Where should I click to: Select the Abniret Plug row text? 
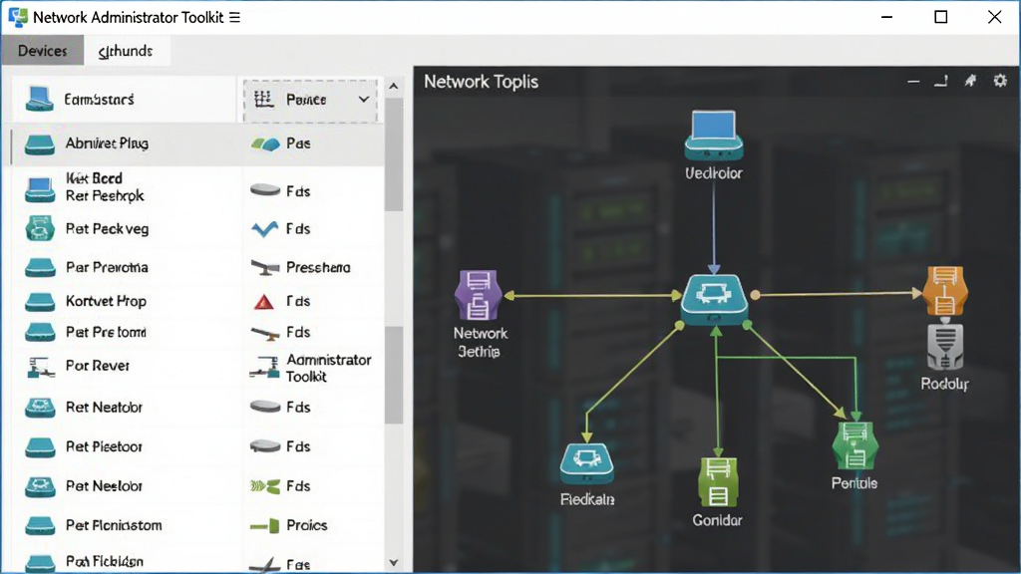tap(107, 143)
